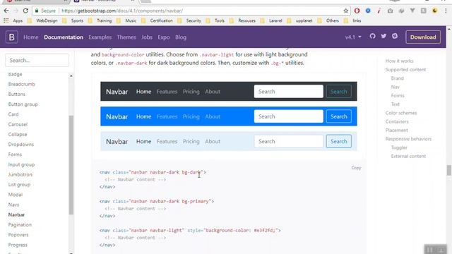The height and width of the screenshot is (254, 452).
Task: Open the WebDesign bookmarks folder
Action: [x=43, y=20]
